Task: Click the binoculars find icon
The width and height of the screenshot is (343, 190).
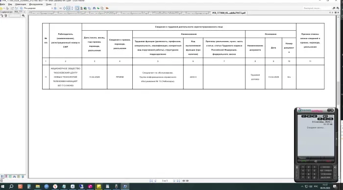Action: click(94, 8)
